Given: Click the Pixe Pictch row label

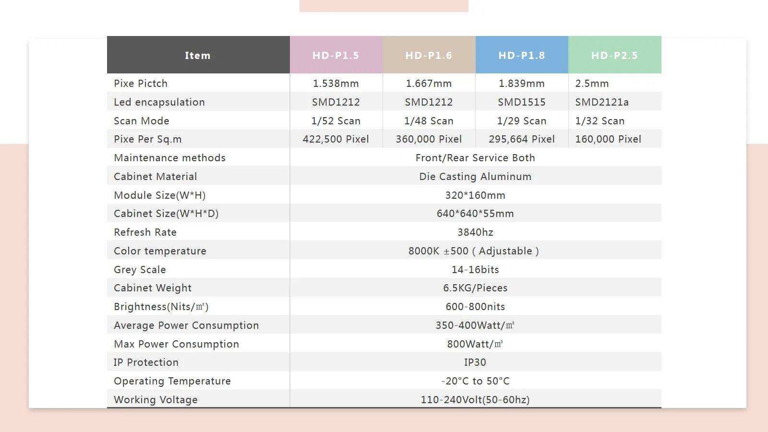Looking at the screenshot, I should [x=141, y=84].
